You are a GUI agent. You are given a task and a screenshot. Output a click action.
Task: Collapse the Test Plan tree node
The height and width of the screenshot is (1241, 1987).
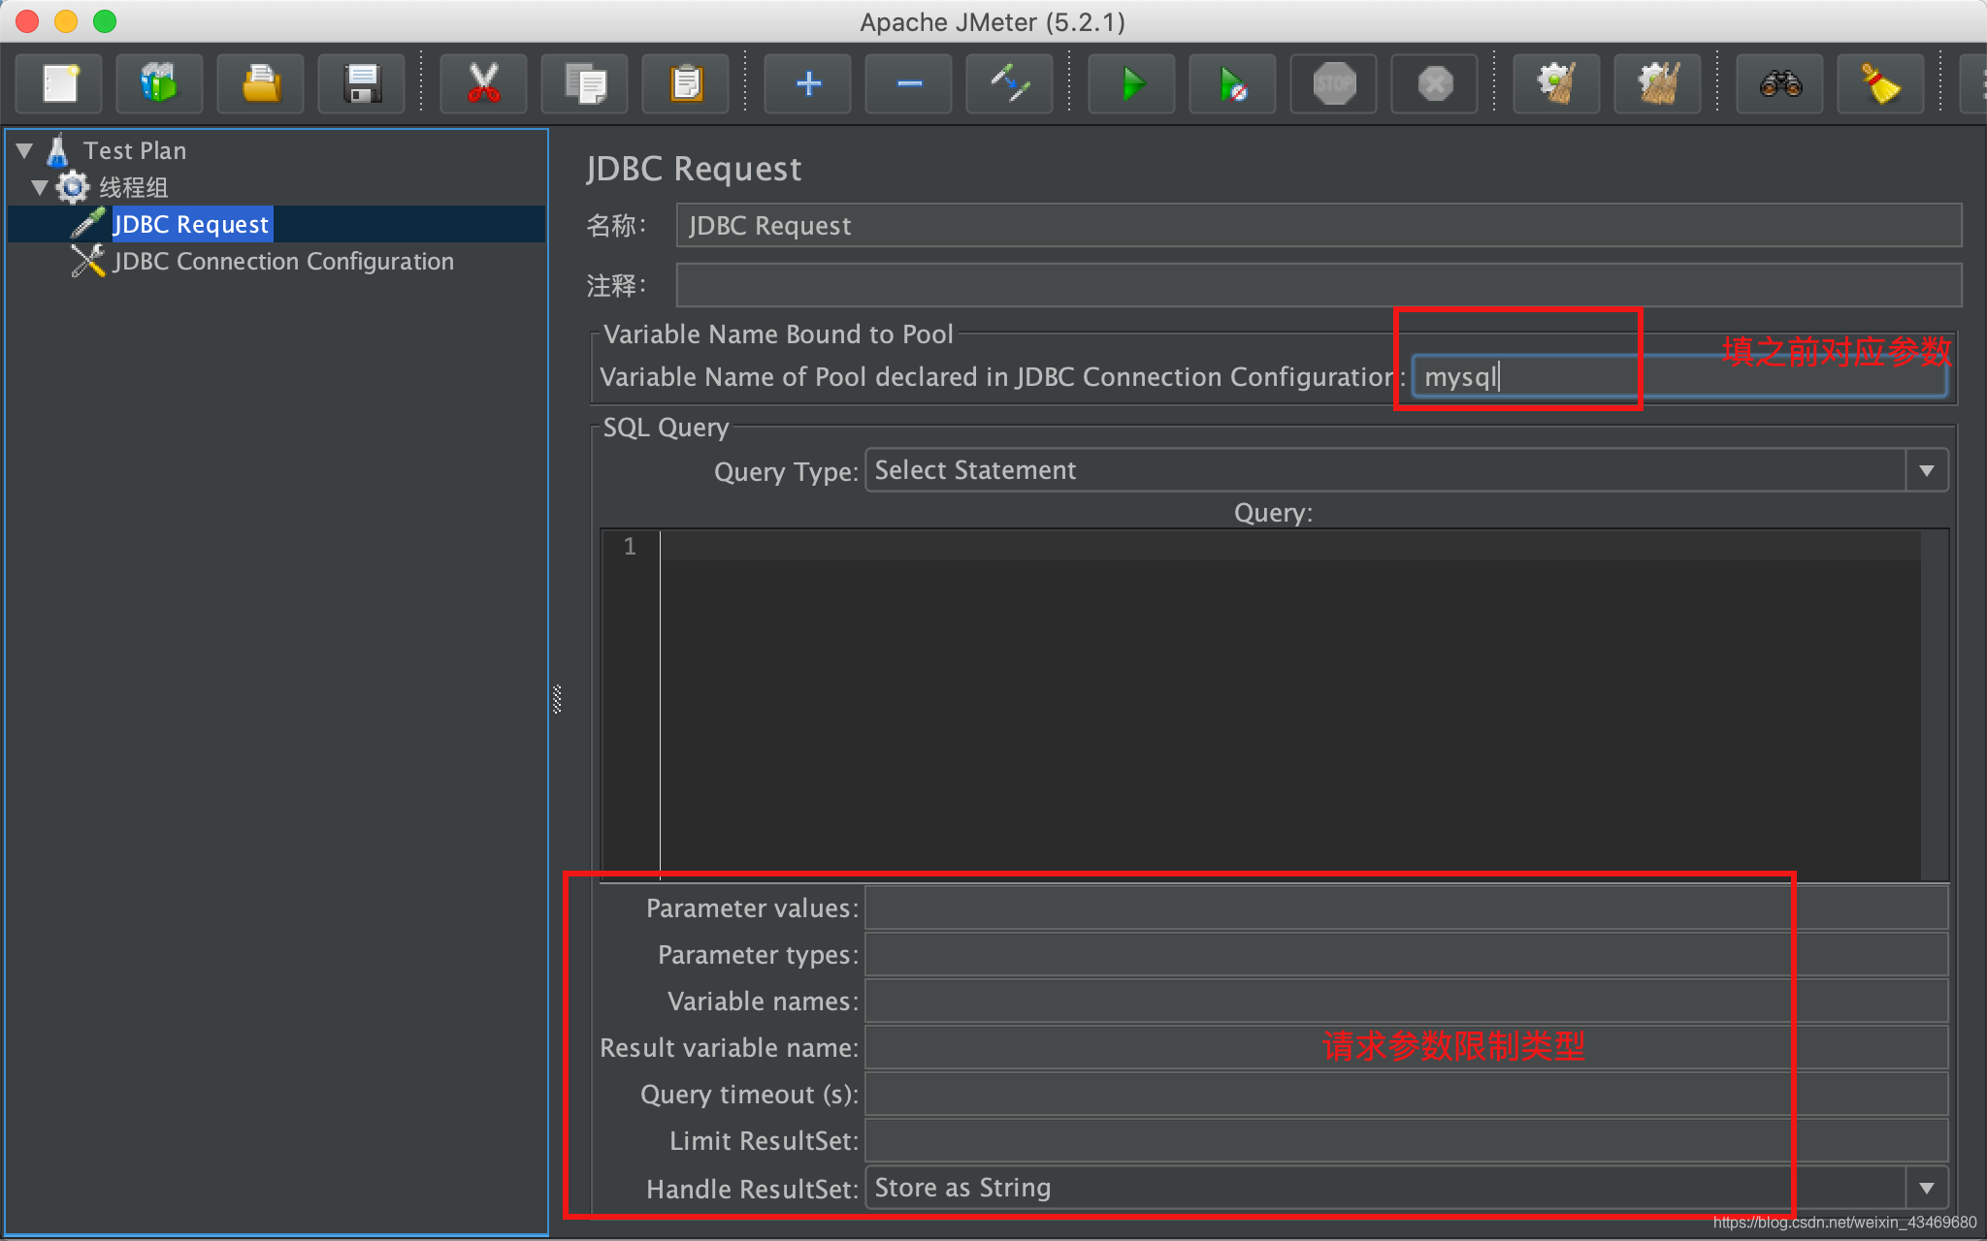[25, 150]
